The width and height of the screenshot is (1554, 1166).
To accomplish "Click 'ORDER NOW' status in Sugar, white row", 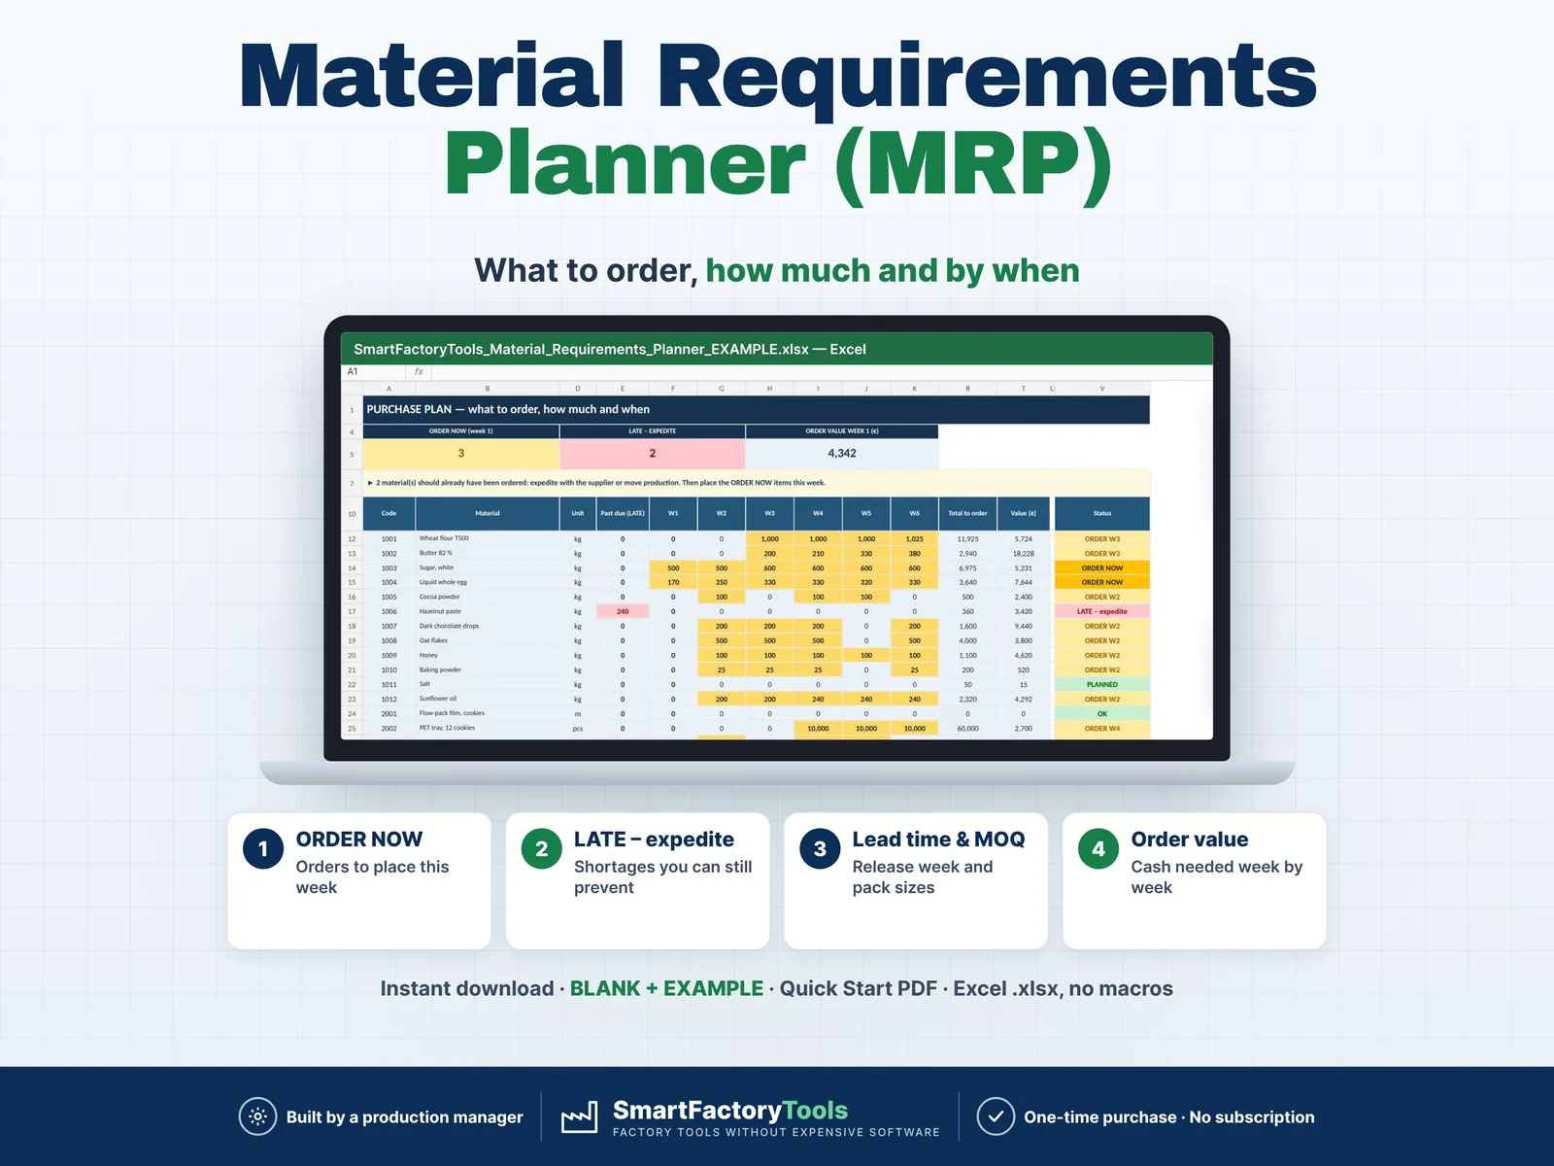I will 1102,567.
